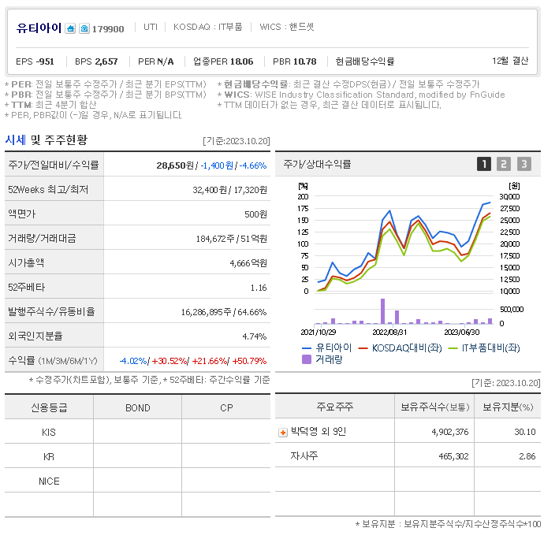Select the 3M return +30.52%
544x539 pixels.
point(170,361)
